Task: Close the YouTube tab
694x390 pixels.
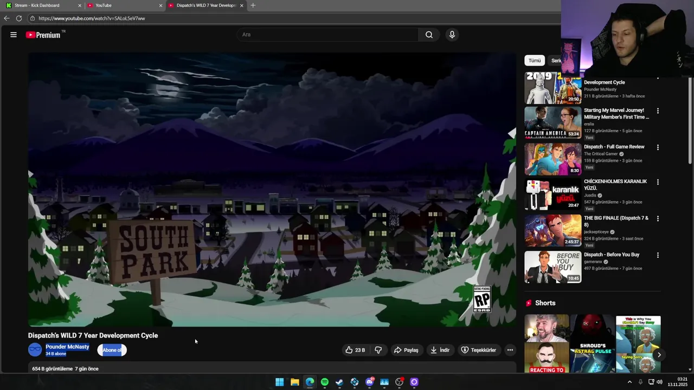Action: click(x=160, y=5)
